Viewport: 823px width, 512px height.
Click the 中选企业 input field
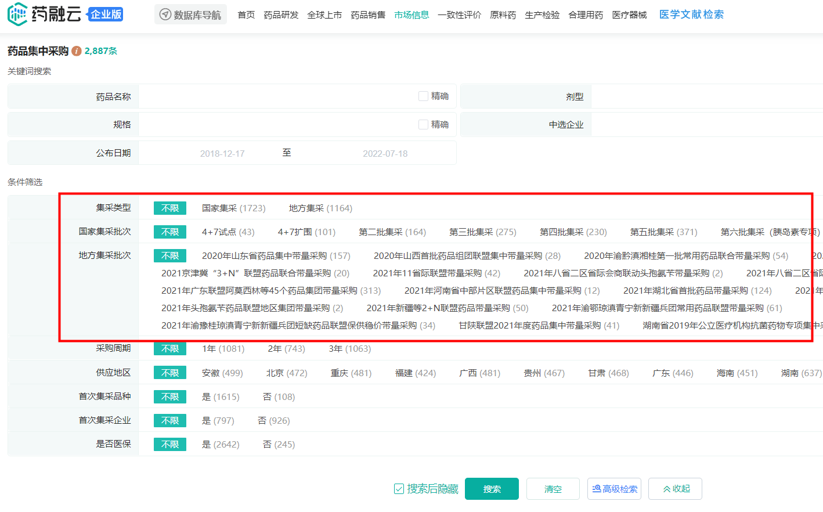click(x=707, y=124)
